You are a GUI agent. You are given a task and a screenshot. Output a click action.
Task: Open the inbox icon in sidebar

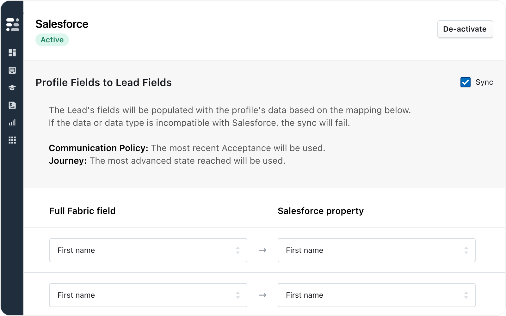pyautogui.click(x=12, y=70)
